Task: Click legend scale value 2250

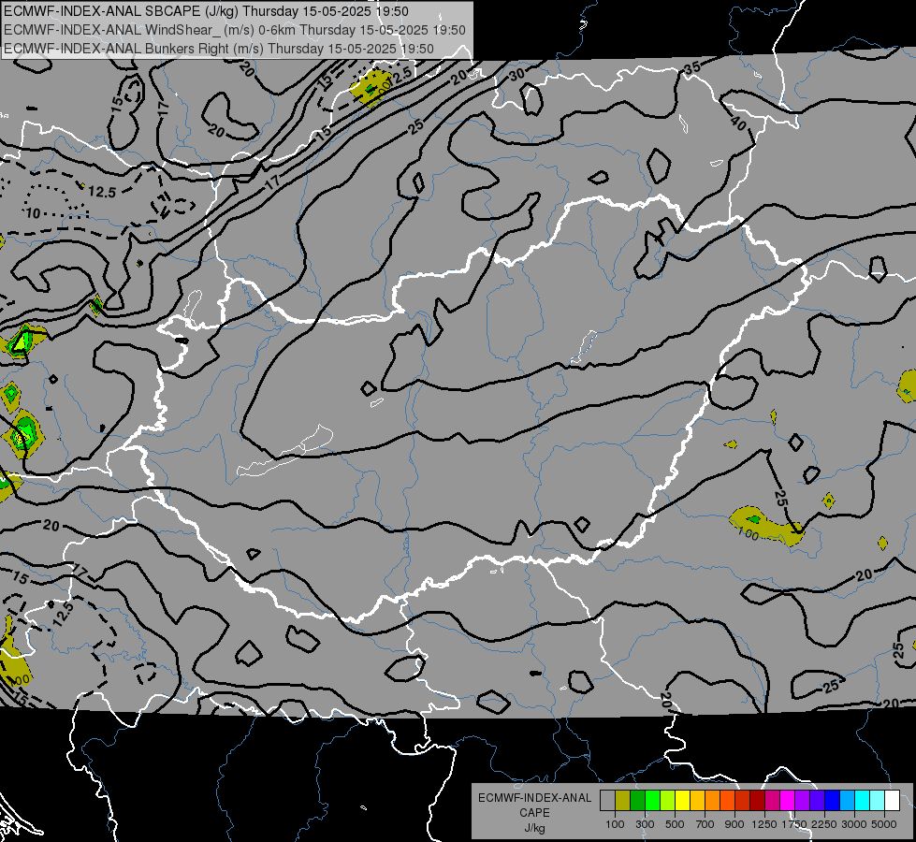Action: click(x=824, y=824)
